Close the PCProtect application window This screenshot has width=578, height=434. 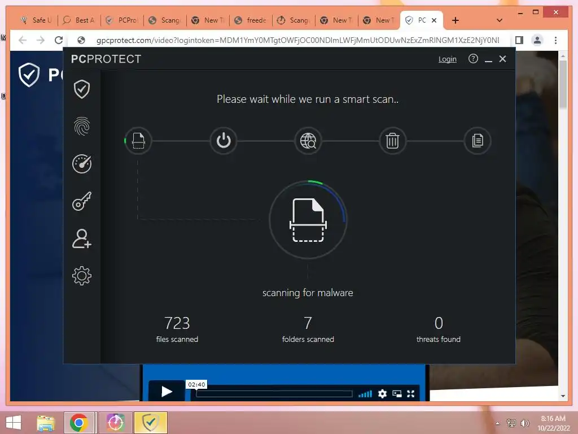point(502,59)
